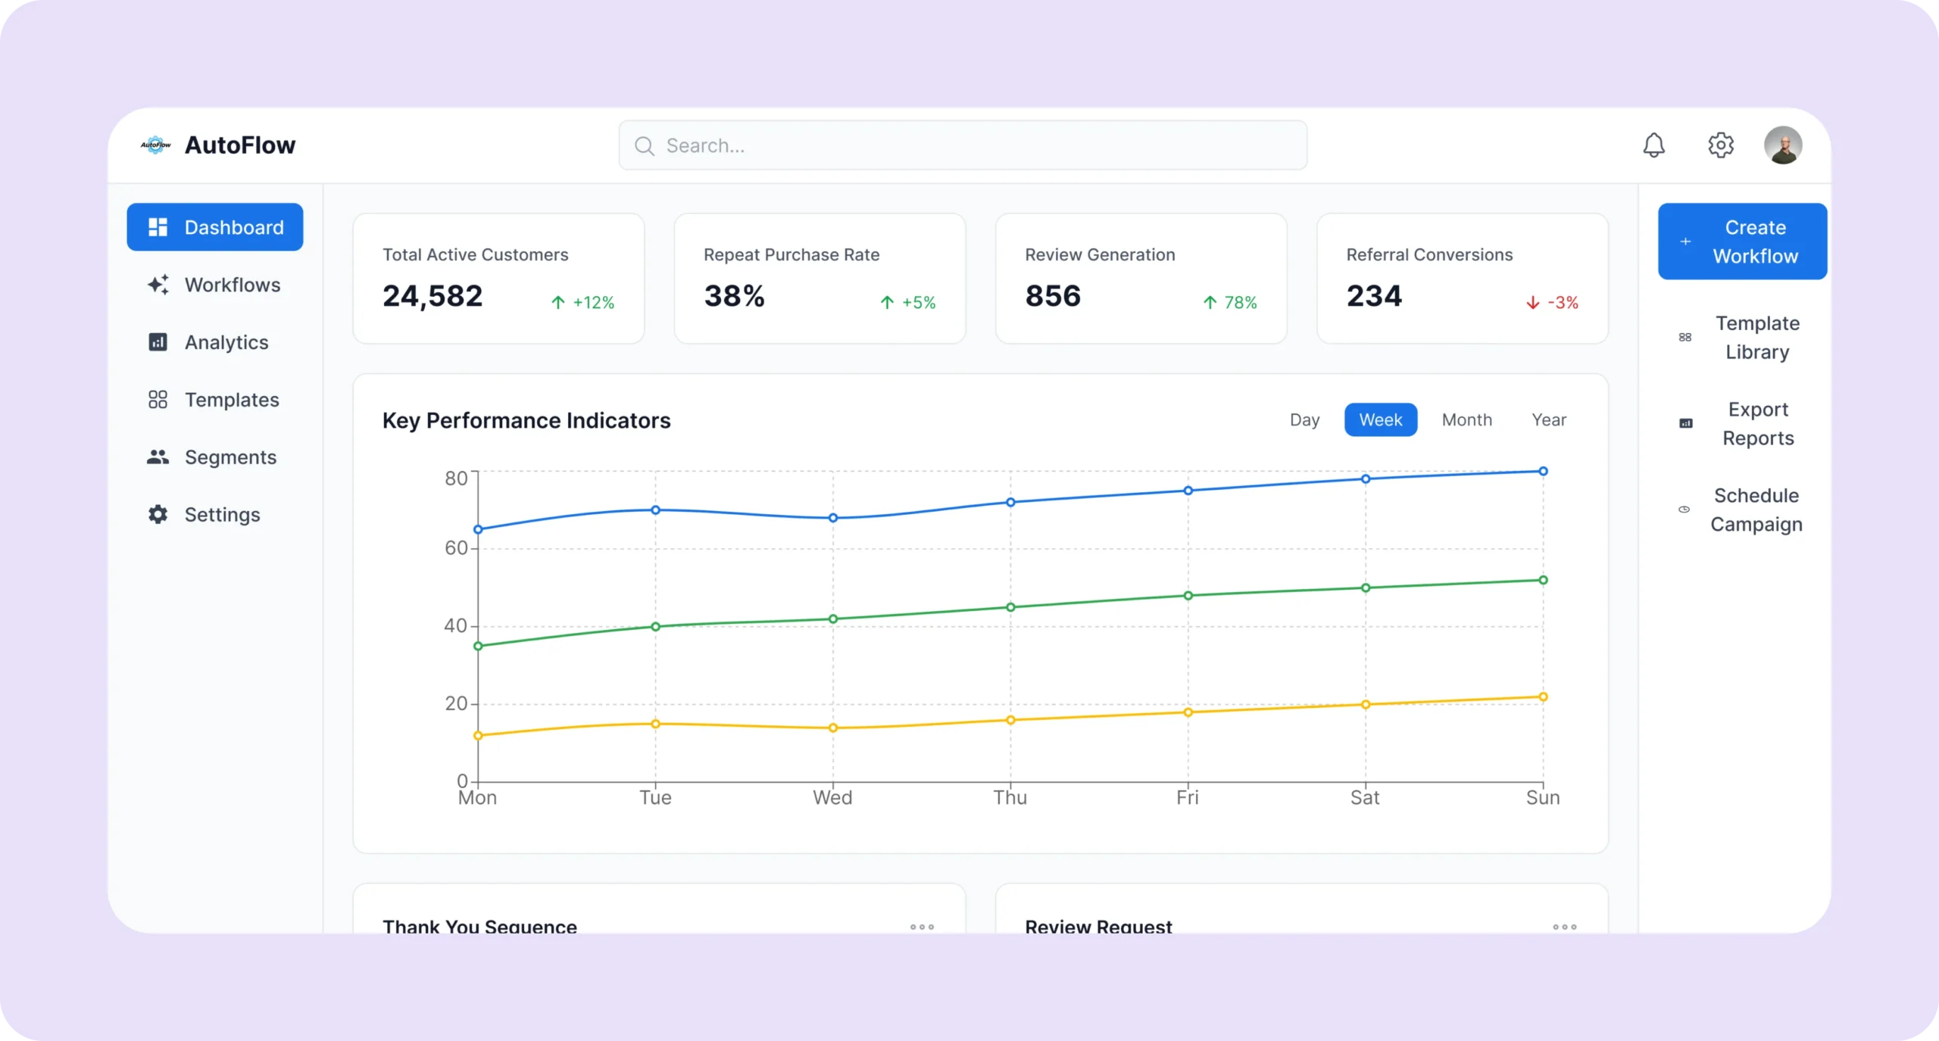
Task: Click Export Reports quick action
Action: pos(1757,424)
